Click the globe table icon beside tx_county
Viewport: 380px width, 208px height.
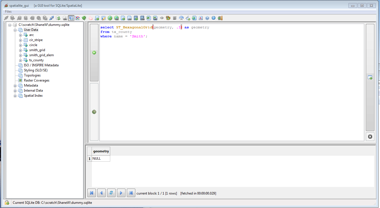point(26,60)
